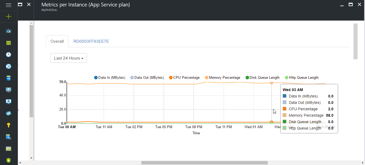Screen dimensions: 365x165
Task: Click the left blade vertical scrollbar thumb
Action: [31, 71]
